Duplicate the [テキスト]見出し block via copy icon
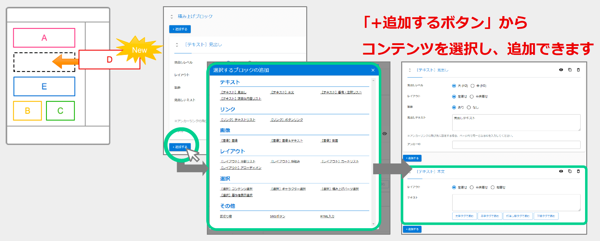The height and width of the screenshot is (241, 600). pyautogui.click(x=570, y=70)
